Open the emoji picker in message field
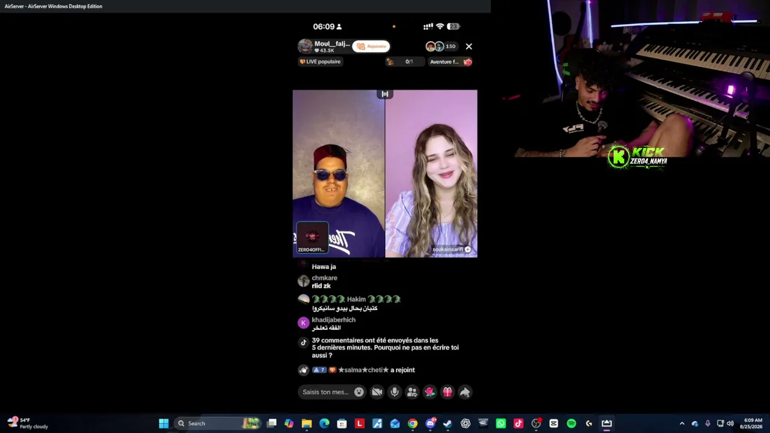Image resolution: width=770 pixels, height=433 pixels. click(x=359, y=392)
